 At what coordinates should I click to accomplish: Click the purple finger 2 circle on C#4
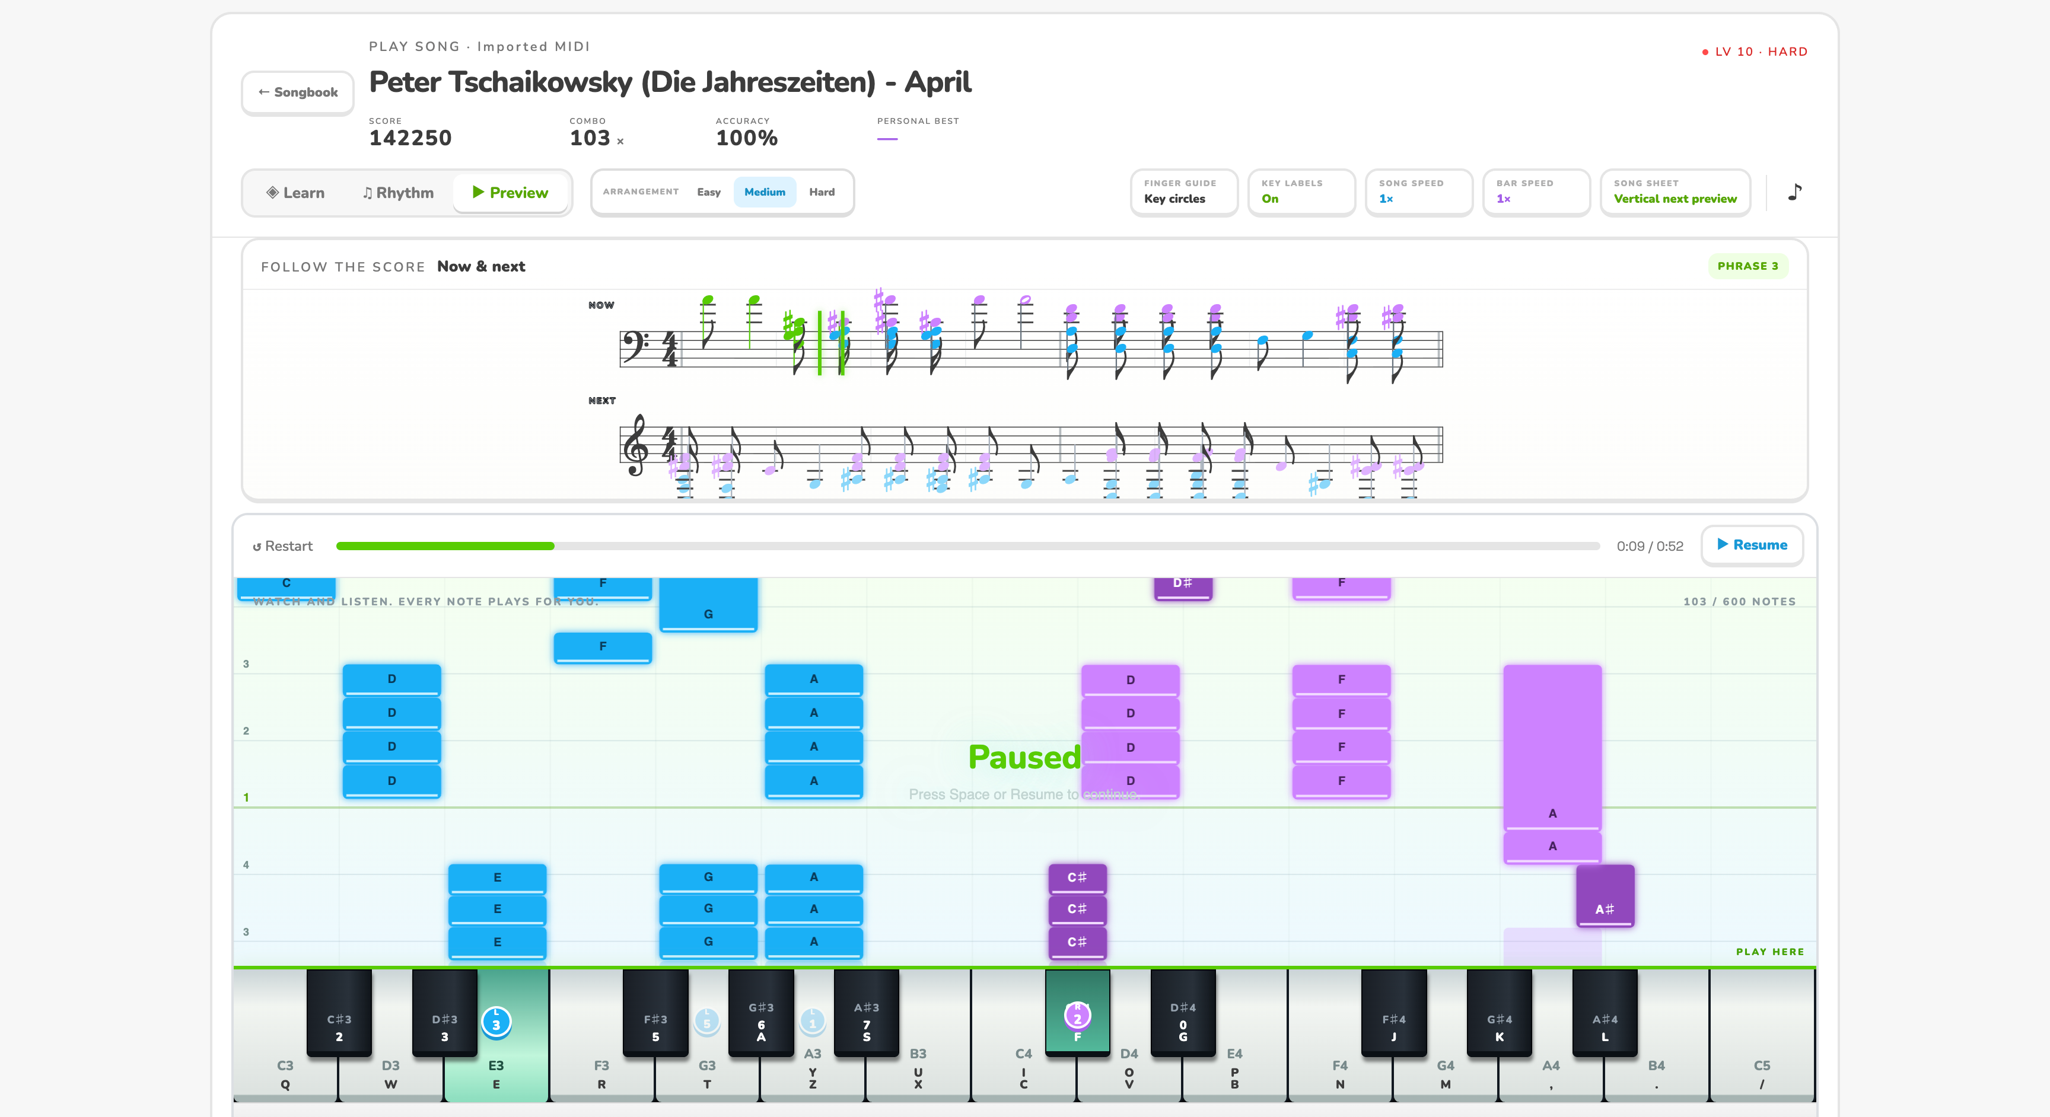1077,1015
